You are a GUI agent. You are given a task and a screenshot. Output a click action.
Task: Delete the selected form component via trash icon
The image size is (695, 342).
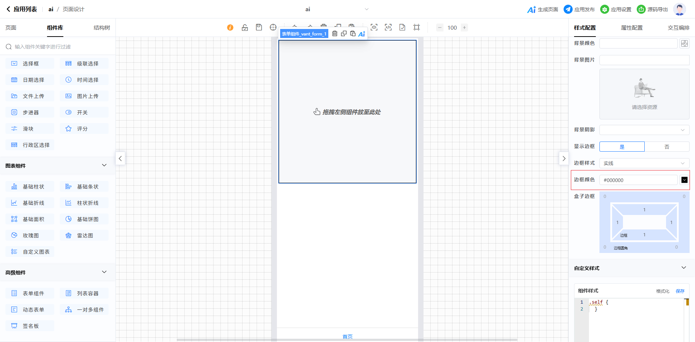pos(335,34)
